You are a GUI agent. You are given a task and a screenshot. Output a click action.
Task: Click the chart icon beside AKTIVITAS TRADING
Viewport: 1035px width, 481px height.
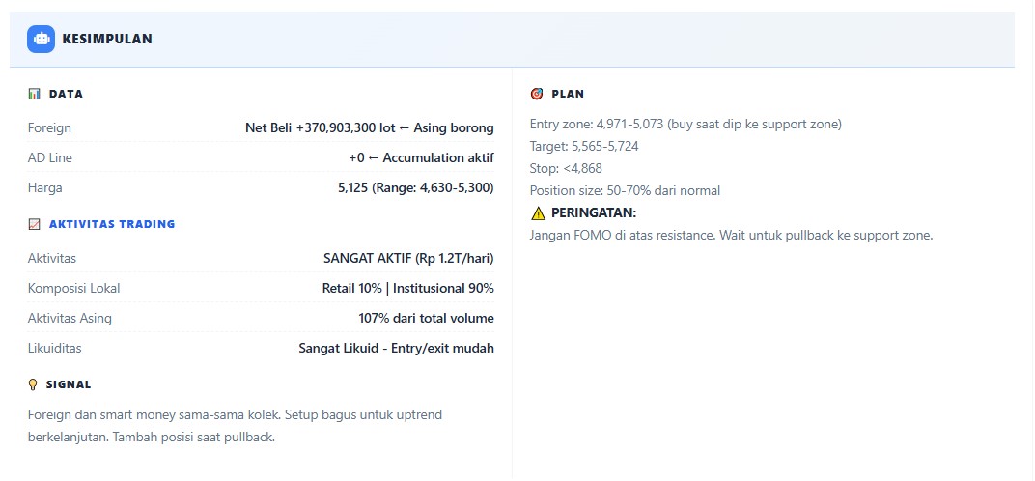(x=34, y=224)
